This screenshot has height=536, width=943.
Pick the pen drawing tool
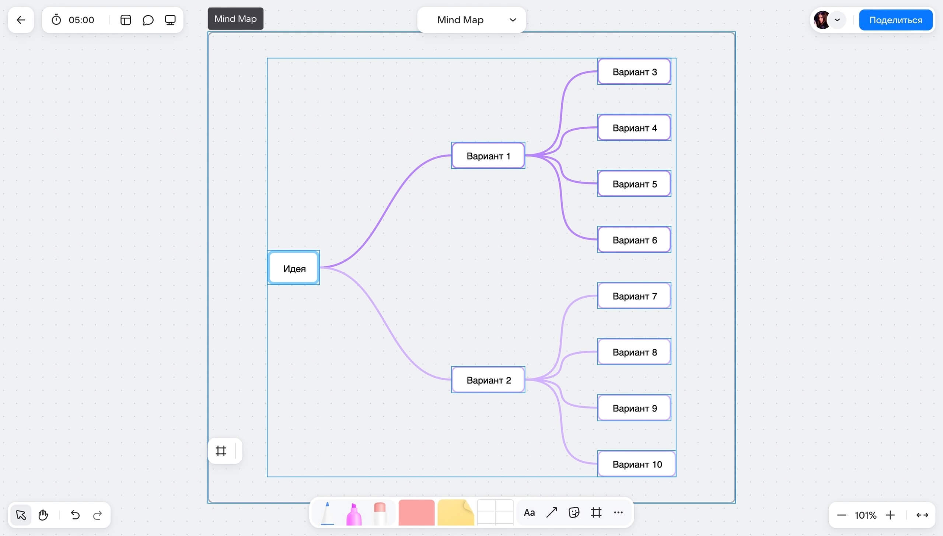coord(327,513)
